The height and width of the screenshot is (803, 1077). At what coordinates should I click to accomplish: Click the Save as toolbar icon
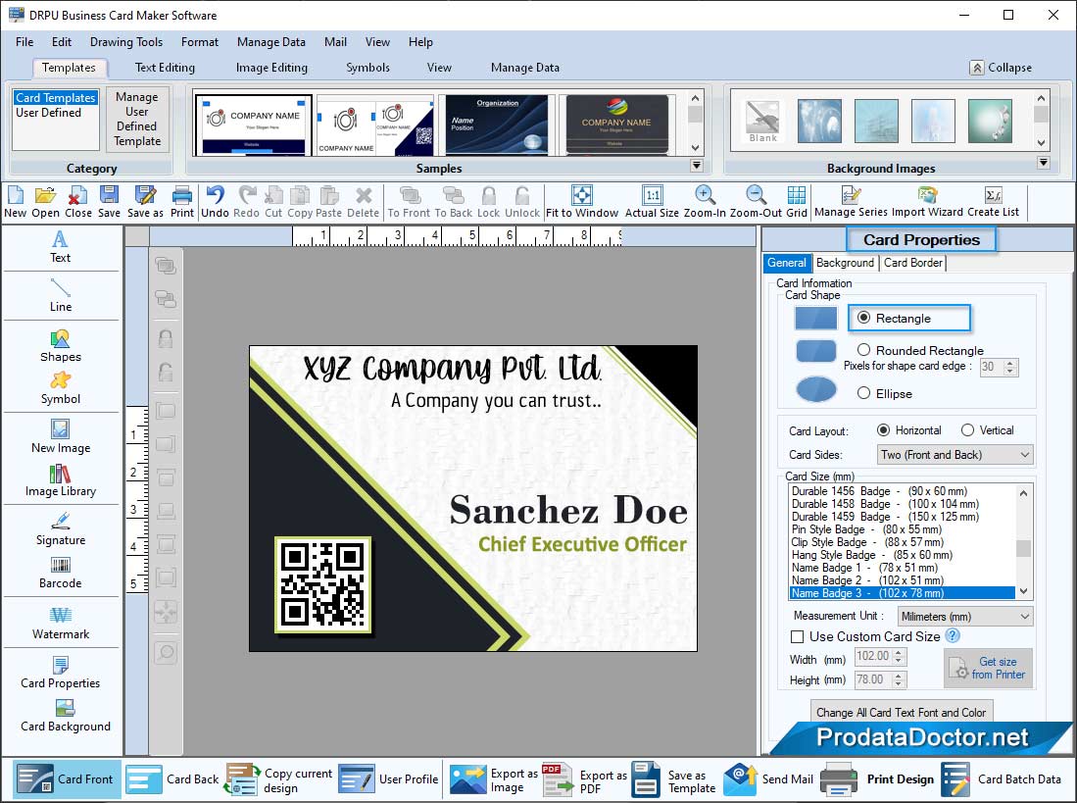(145, 203)
